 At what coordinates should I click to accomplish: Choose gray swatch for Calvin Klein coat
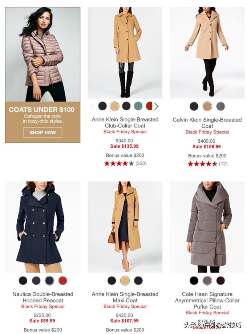pos(220,106)
